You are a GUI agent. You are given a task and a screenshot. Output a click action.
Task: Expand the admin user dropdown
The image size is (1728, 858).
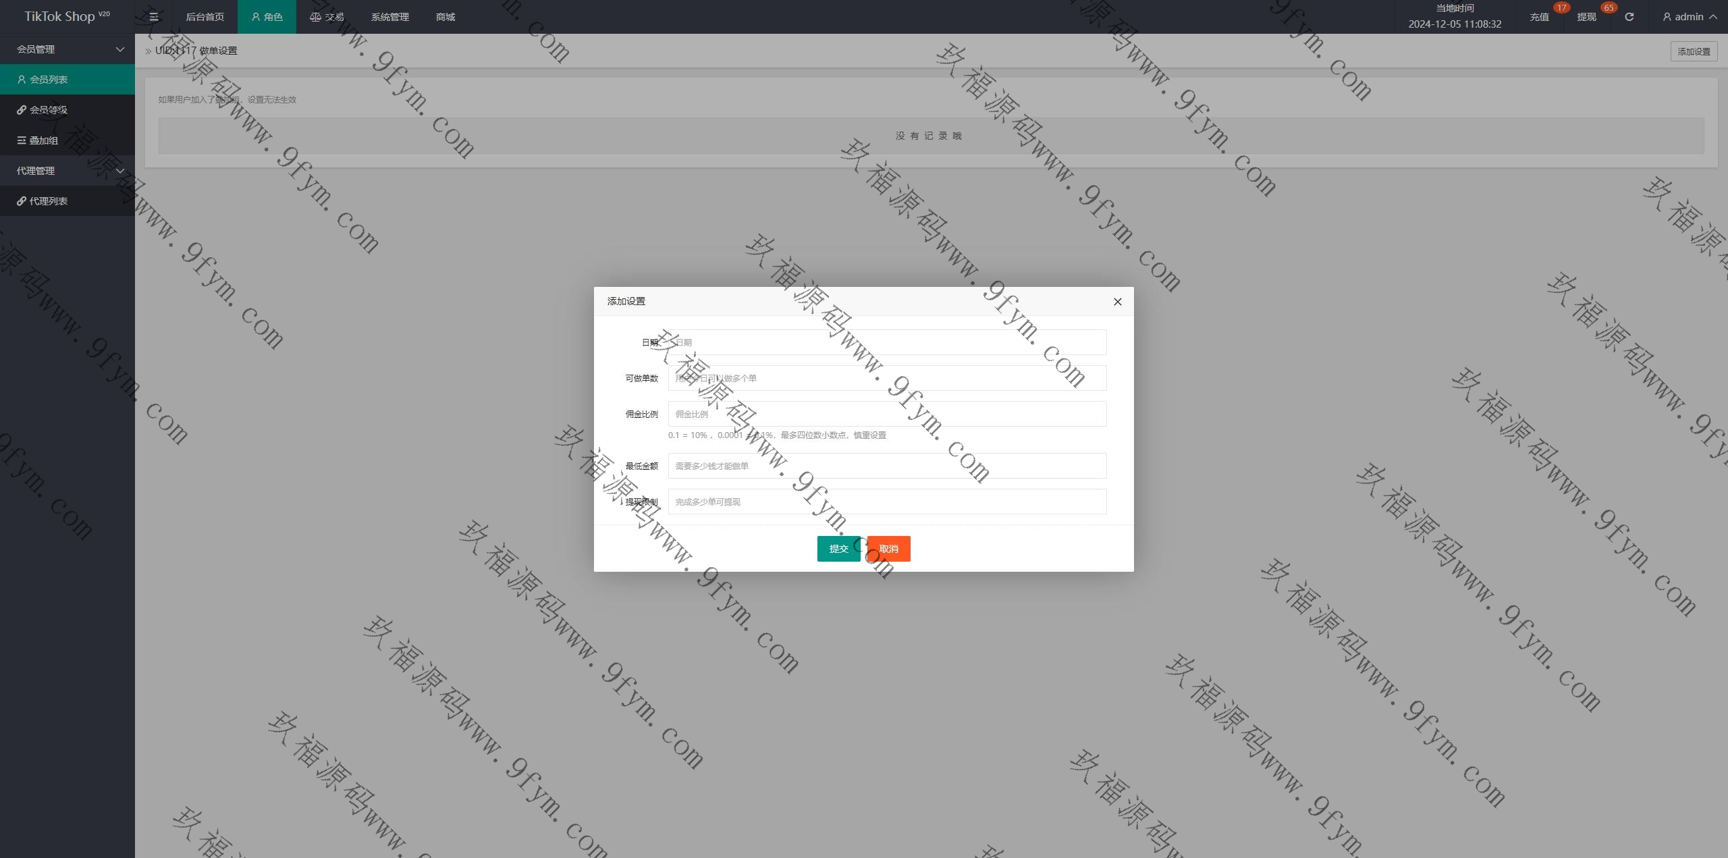pos(1690,17)
